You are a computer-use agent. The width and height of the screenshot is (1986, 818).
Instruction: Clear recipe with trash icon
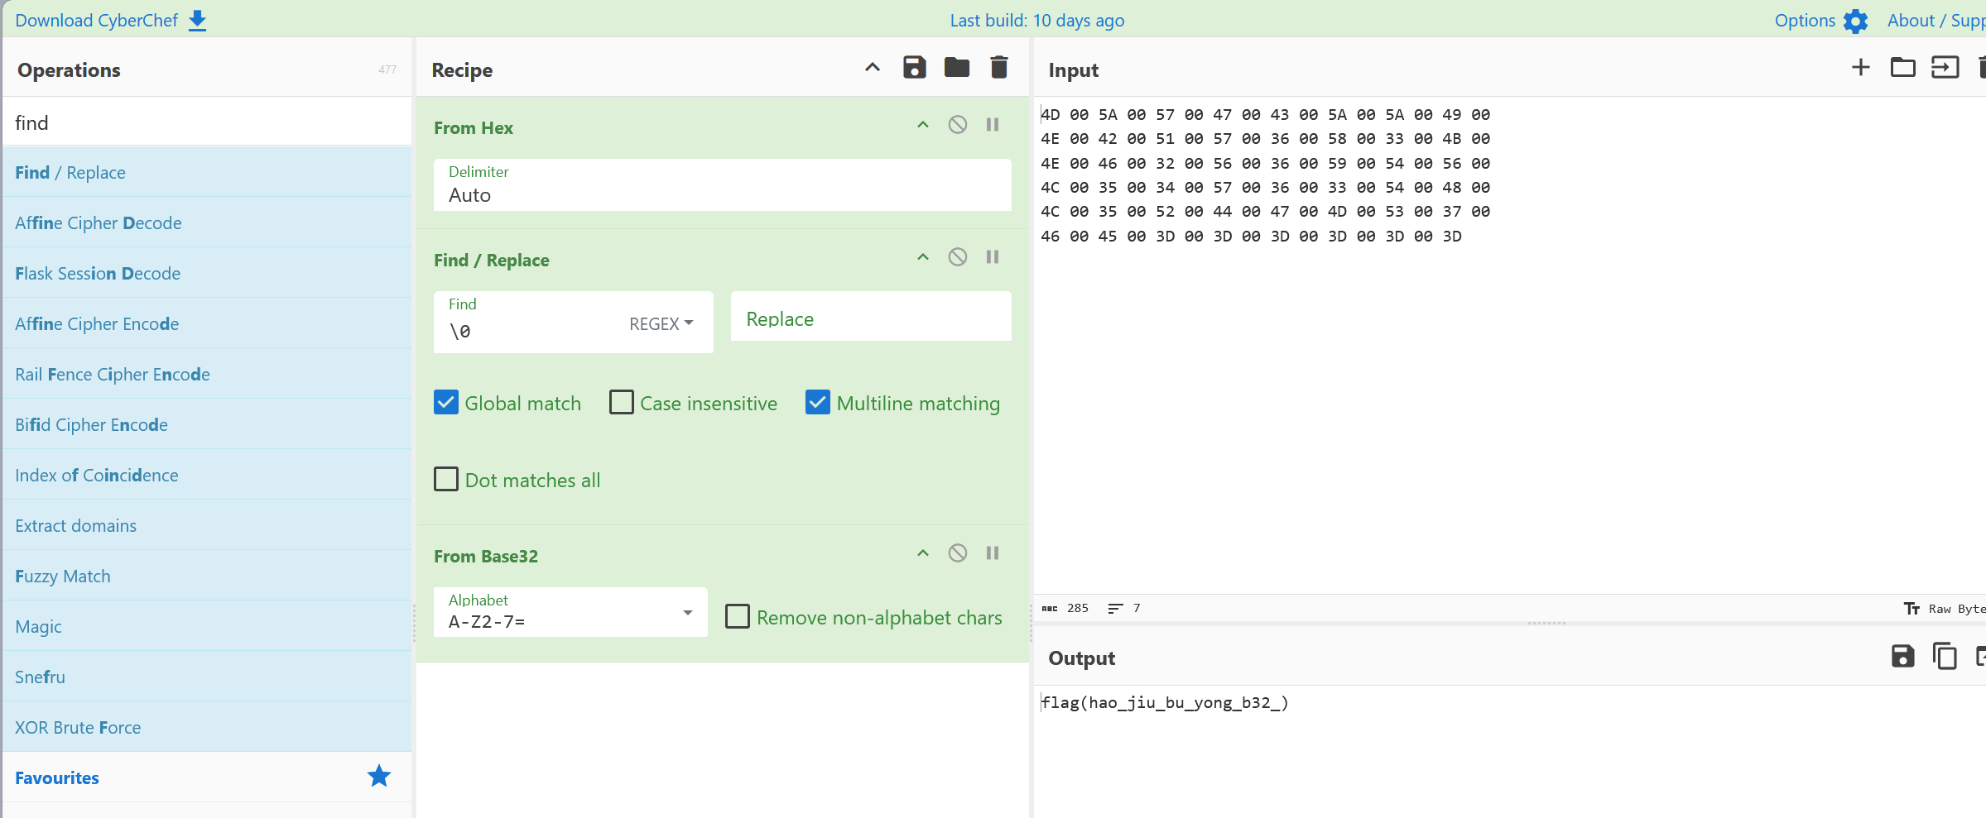click(x=999, y=68)
